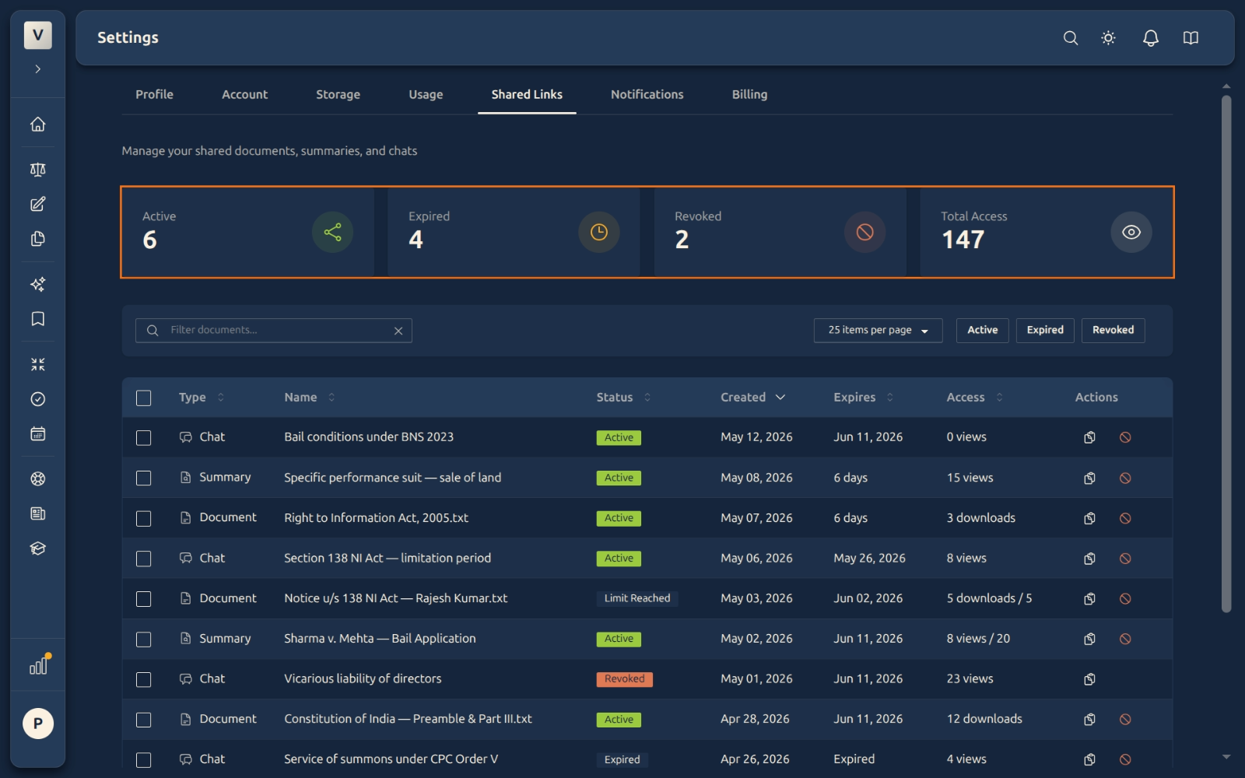This screenshot has height=778, width=1245.
Task: Check the Vicarious liability of directors row
Action: [x=143, y=679]
